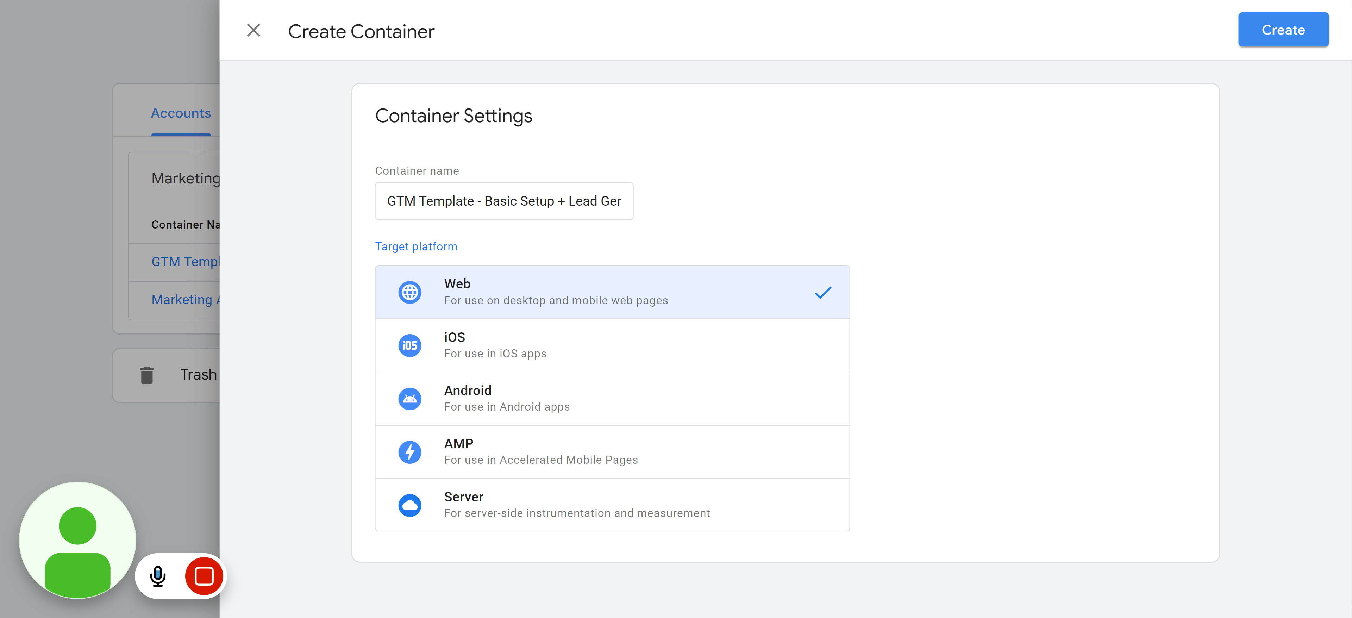Select the Server cloud icon
This screenshot has height=618, width=1352.
point(409,505)
